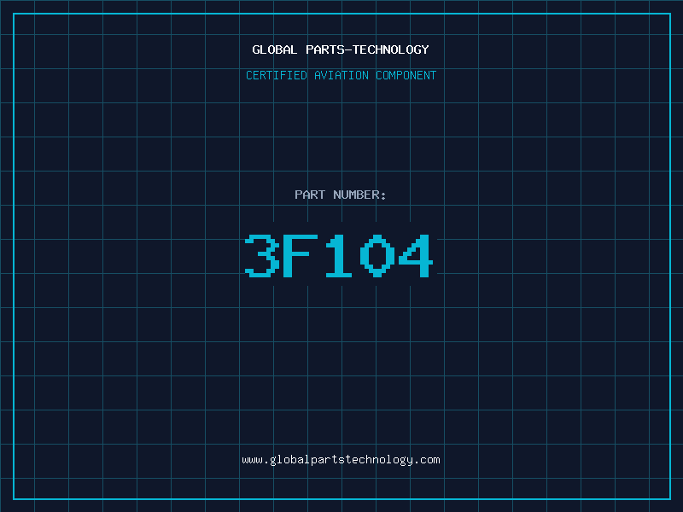Click 'CERTIFIED AVIATION COMPONENT' subtitle

click(341, 75)
